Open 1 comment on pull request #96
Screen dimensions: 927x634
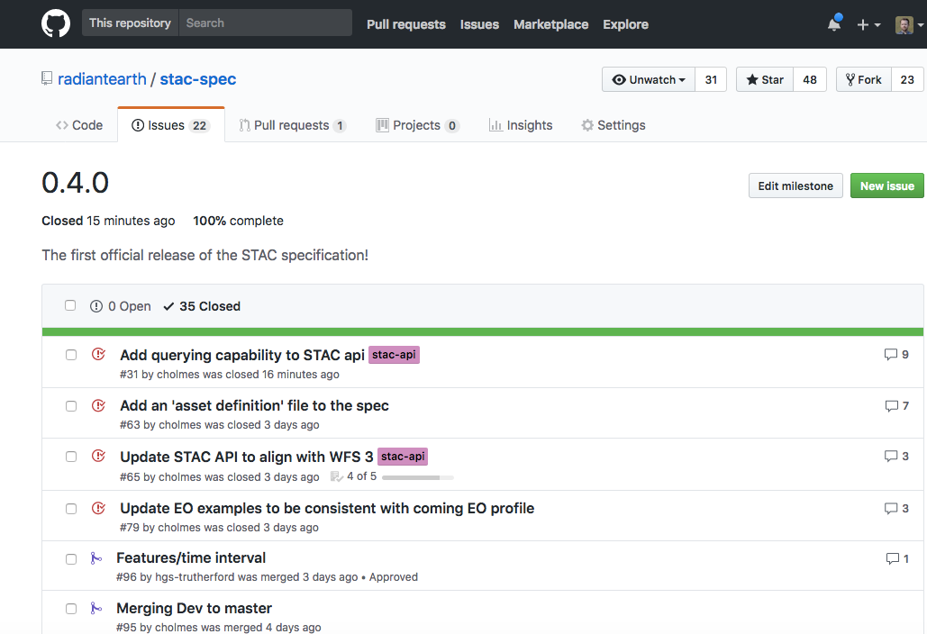tap(897, 558)
